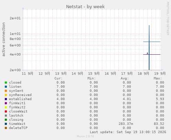Image resolution: width=171 pixels, height=140 pixels.
Task: Click the timeWait max value 83.52
Action: [159, 124]
